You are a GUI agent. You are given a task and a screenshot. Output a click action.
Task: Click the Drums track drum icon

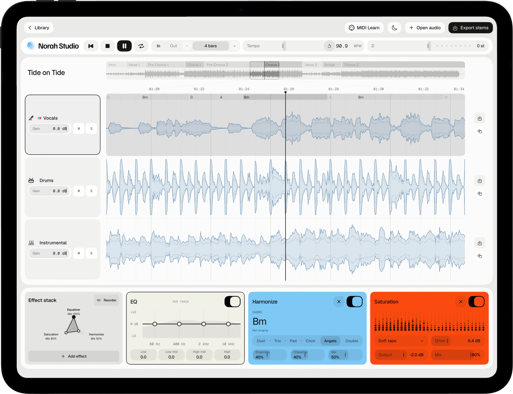point(31,180)
